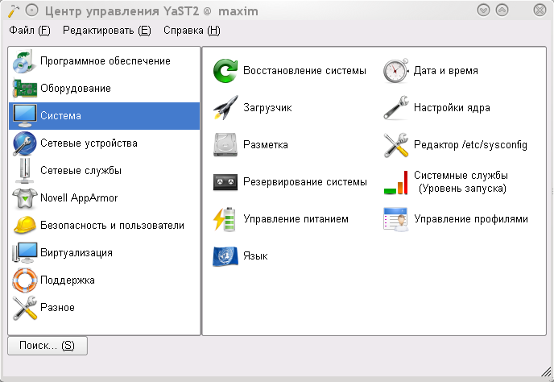Open Управление питанием battery icon
This screenshot has width=554, height=382.
(225, 219)
